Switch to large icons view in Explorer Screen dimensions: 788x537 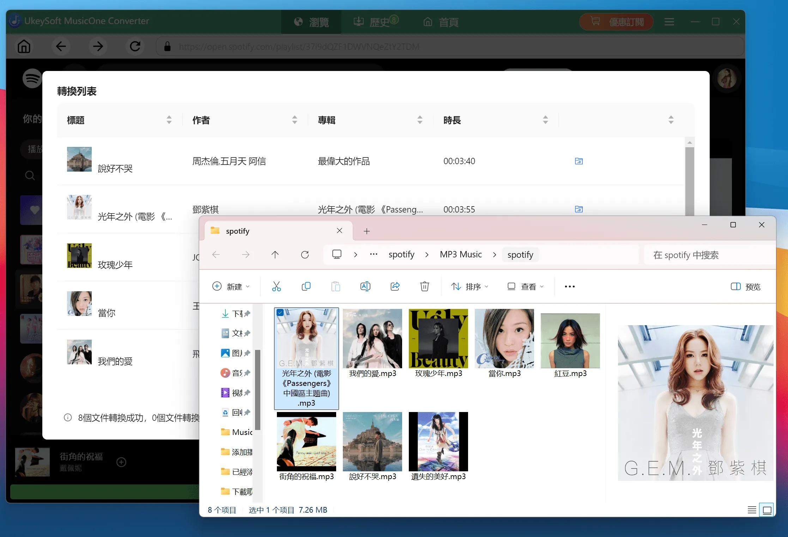[767, 510]
